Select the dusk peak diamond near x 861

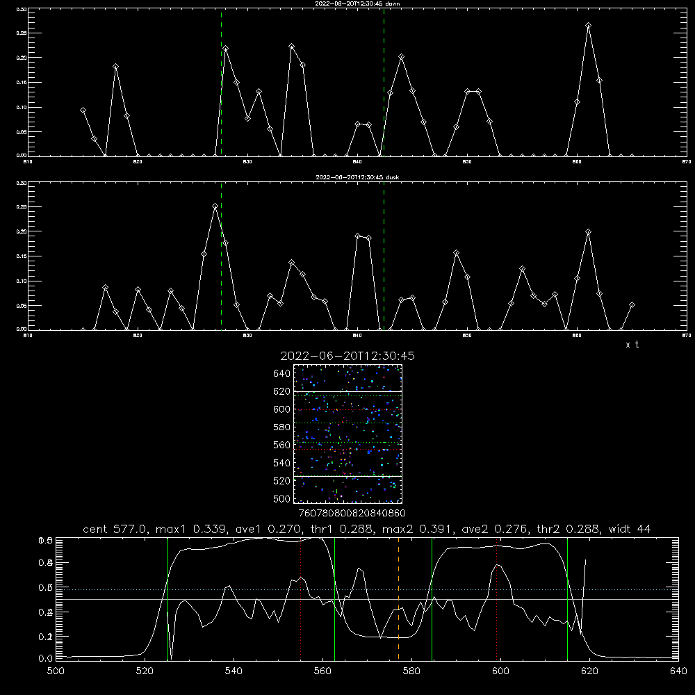[x=588, y=232]
